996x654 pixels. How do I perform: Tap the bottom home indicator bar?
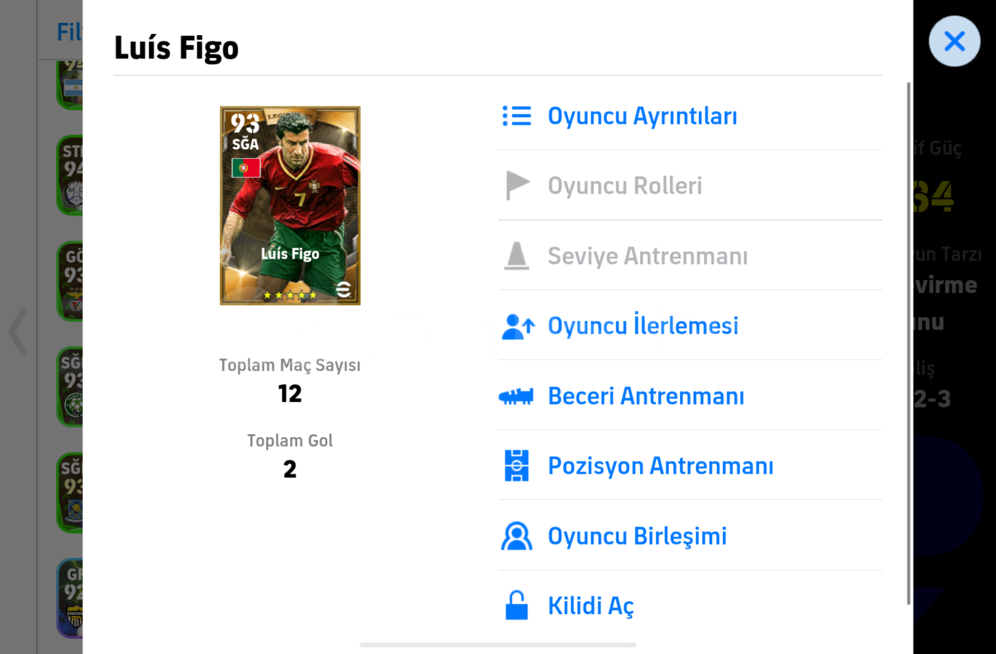coord(498,645)
